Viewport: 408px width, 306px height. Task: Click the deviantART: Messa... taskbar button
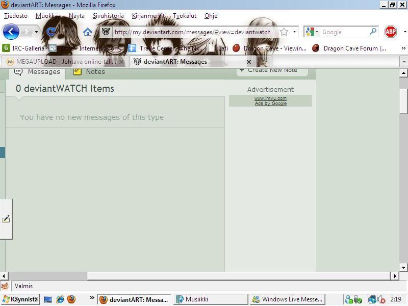tap(134, 299)
